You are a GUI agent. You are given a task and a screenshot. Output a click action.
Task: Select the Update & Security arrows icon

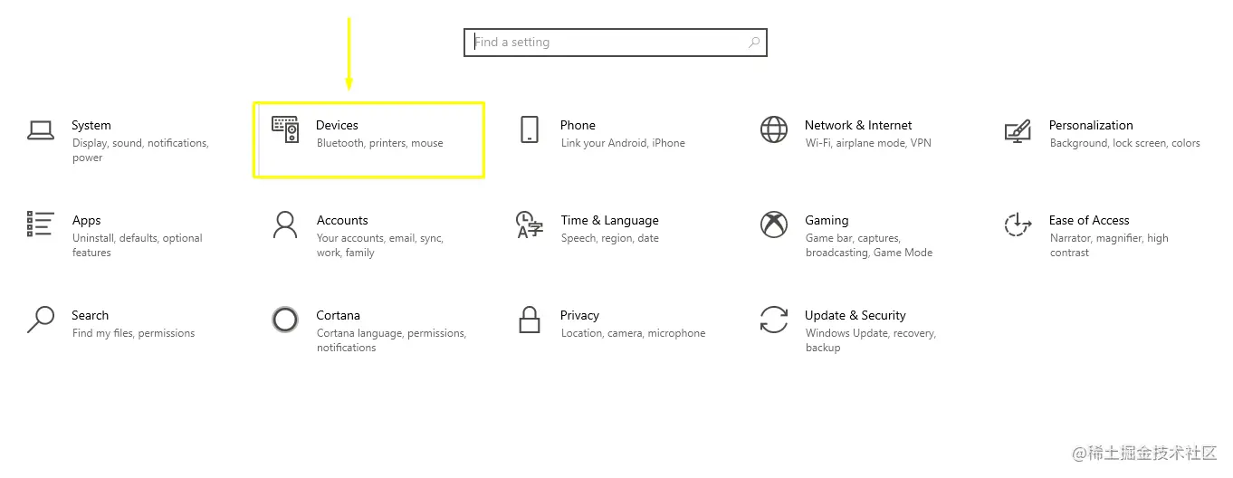(774, 320)
